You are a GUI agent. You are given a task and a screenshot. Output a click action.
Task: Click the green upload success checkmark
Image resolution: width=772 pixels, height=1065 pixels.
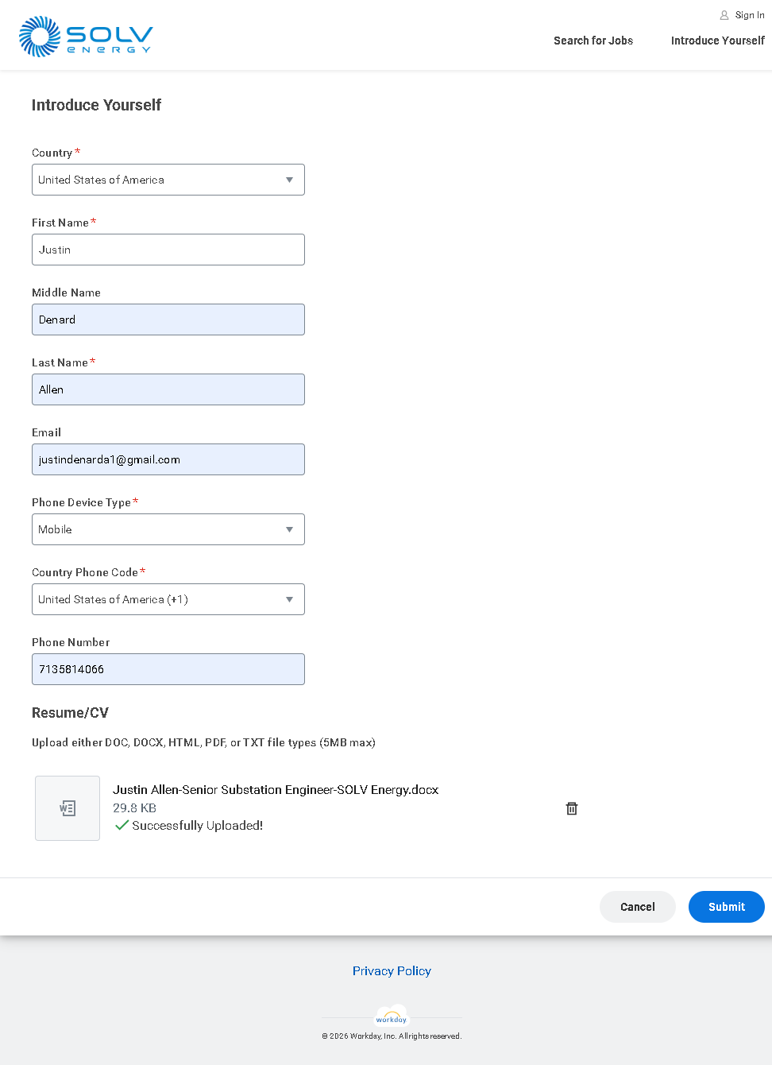click(x=122, y=826)
